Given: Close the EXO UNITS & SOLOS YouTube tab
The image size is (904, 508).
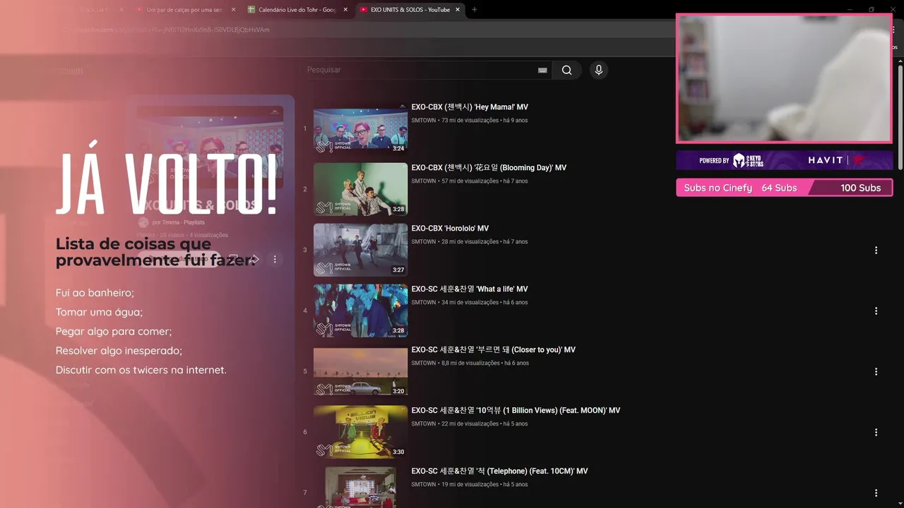Looking at the screenshot, I should coord(458,10).
